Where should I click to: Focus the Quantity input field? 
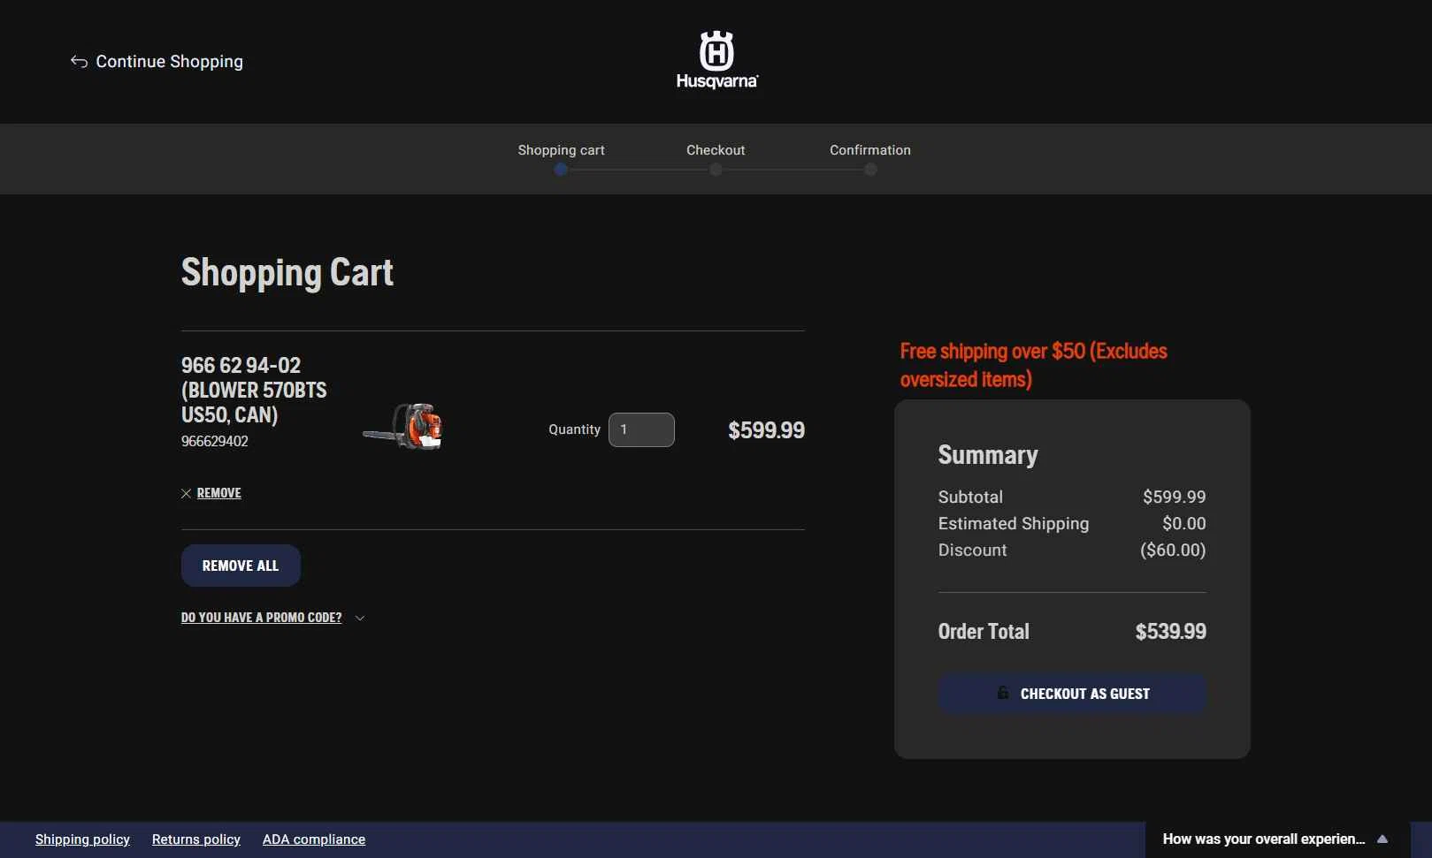coord(641,429)
